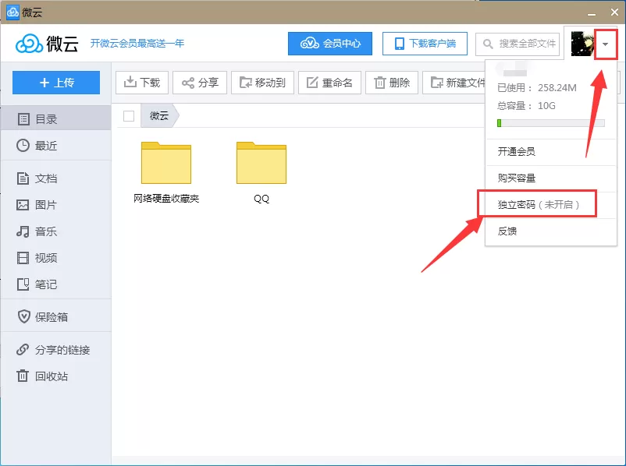Click the user avatar thumbnail
This screenshot has height=466, width=626.
[x=582, y=44]
